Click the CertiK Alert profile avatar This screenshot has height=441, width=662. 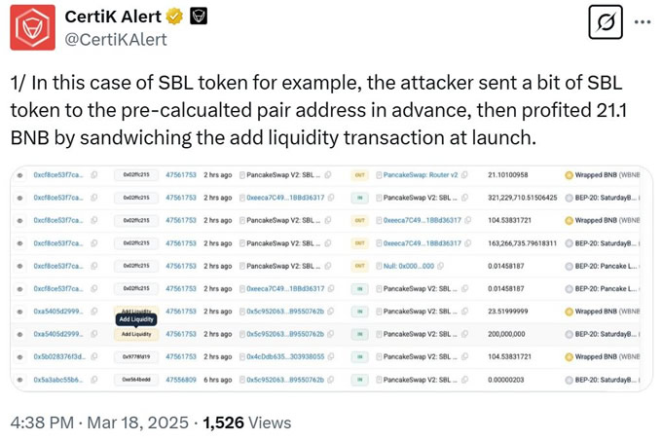[33, 27]
